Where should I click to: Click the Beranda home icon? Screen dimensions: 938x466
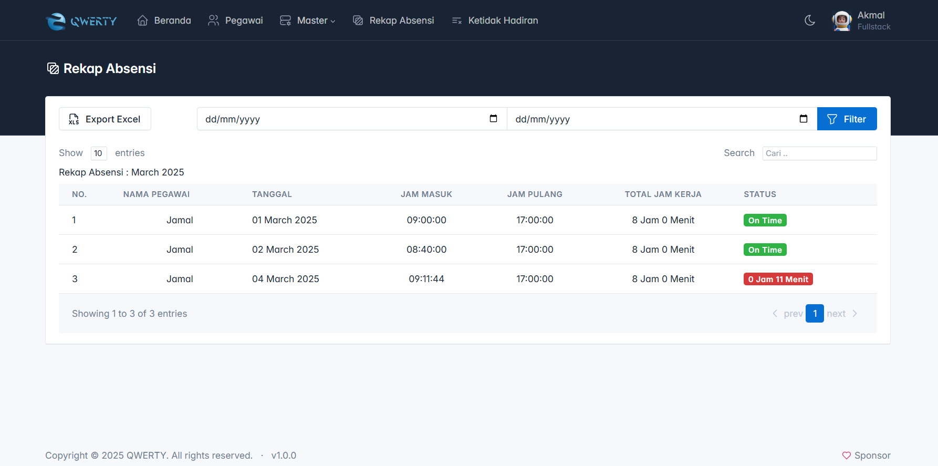(x=142, y=20)
